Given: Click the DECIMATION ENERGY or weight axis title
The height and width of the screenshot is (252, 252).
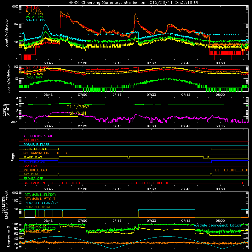Looking at the screenshot, I should (5, 204).
